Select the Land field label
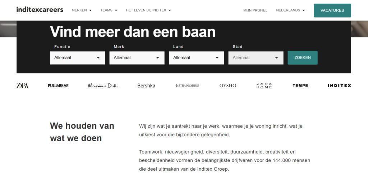This screenshot has width=368, height=179. coord(178,47)
